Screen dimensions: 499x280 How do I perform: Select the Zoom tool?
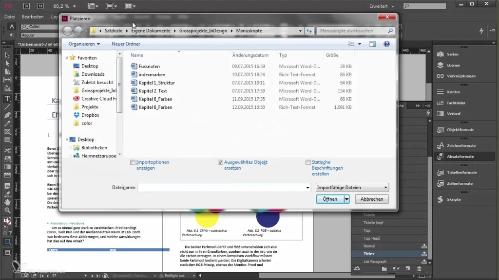click(x=7, y=210)
